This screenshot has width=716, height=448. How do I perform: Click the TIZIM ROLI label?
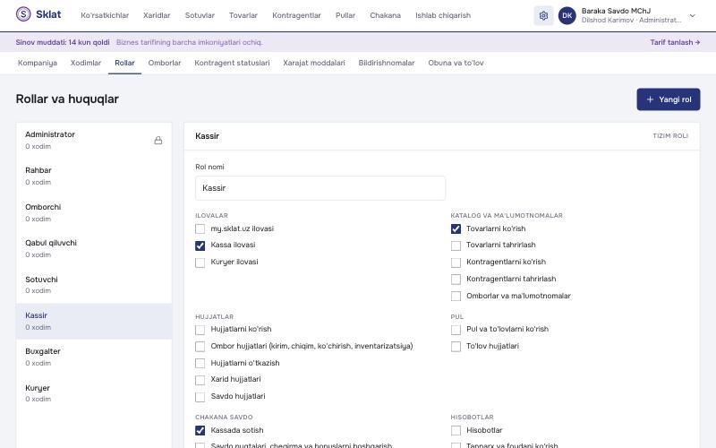click(x=670, y=136)
